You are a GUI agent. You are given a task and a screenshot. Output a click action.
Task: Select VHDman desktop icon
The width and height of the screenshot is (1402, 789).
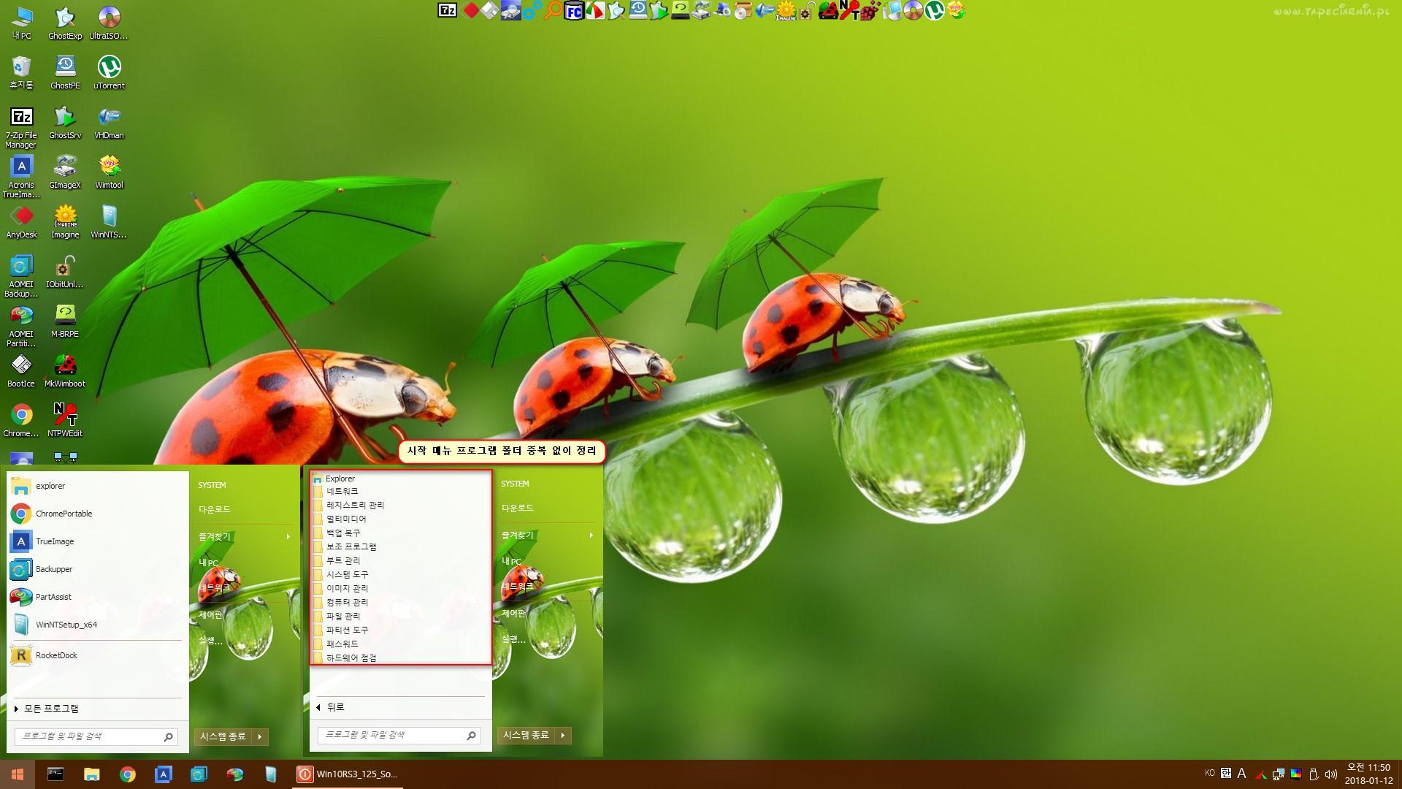109,123
